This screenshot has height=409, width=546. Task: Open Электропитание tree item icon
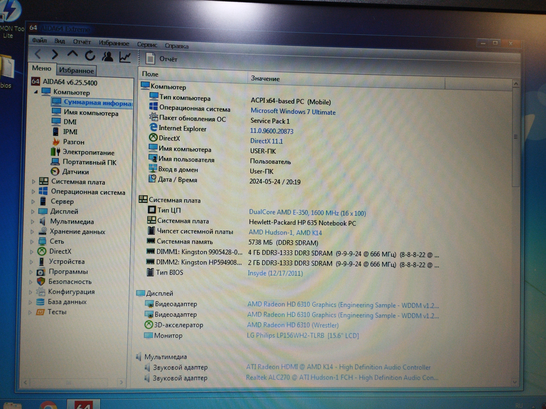click(55, 152)
